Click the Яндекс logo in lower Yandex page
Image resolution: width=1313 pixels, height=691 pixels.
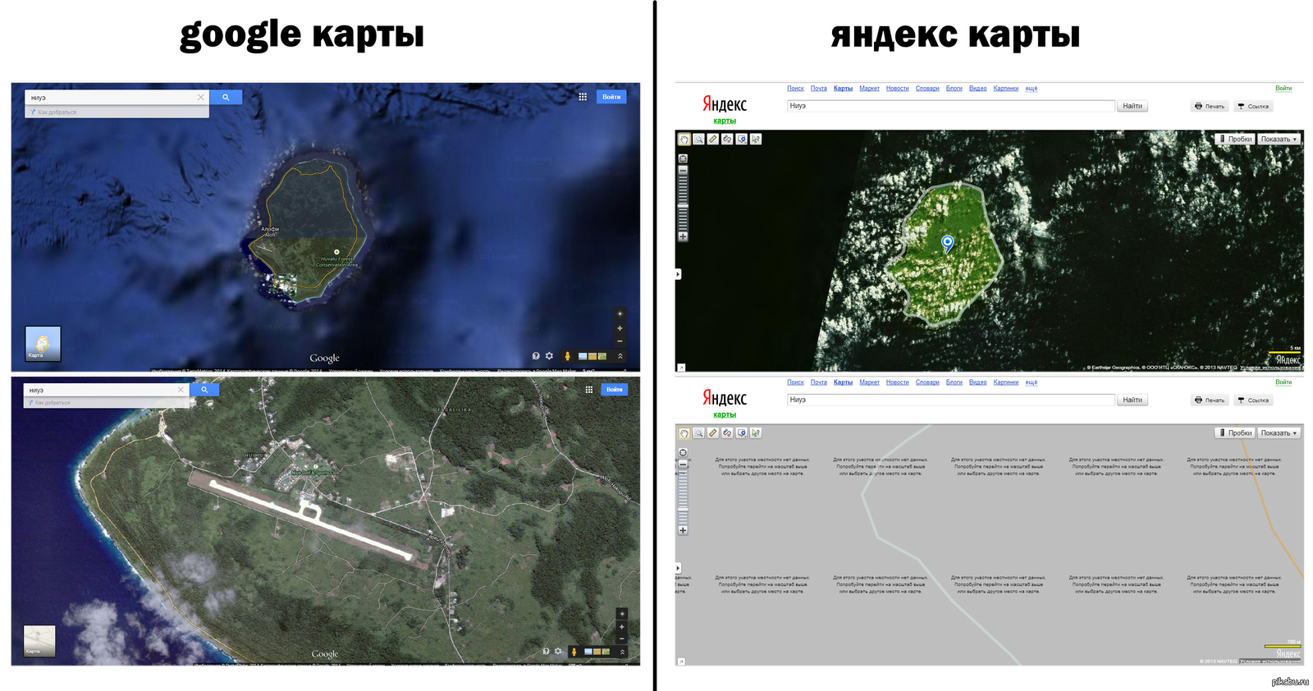725,398
